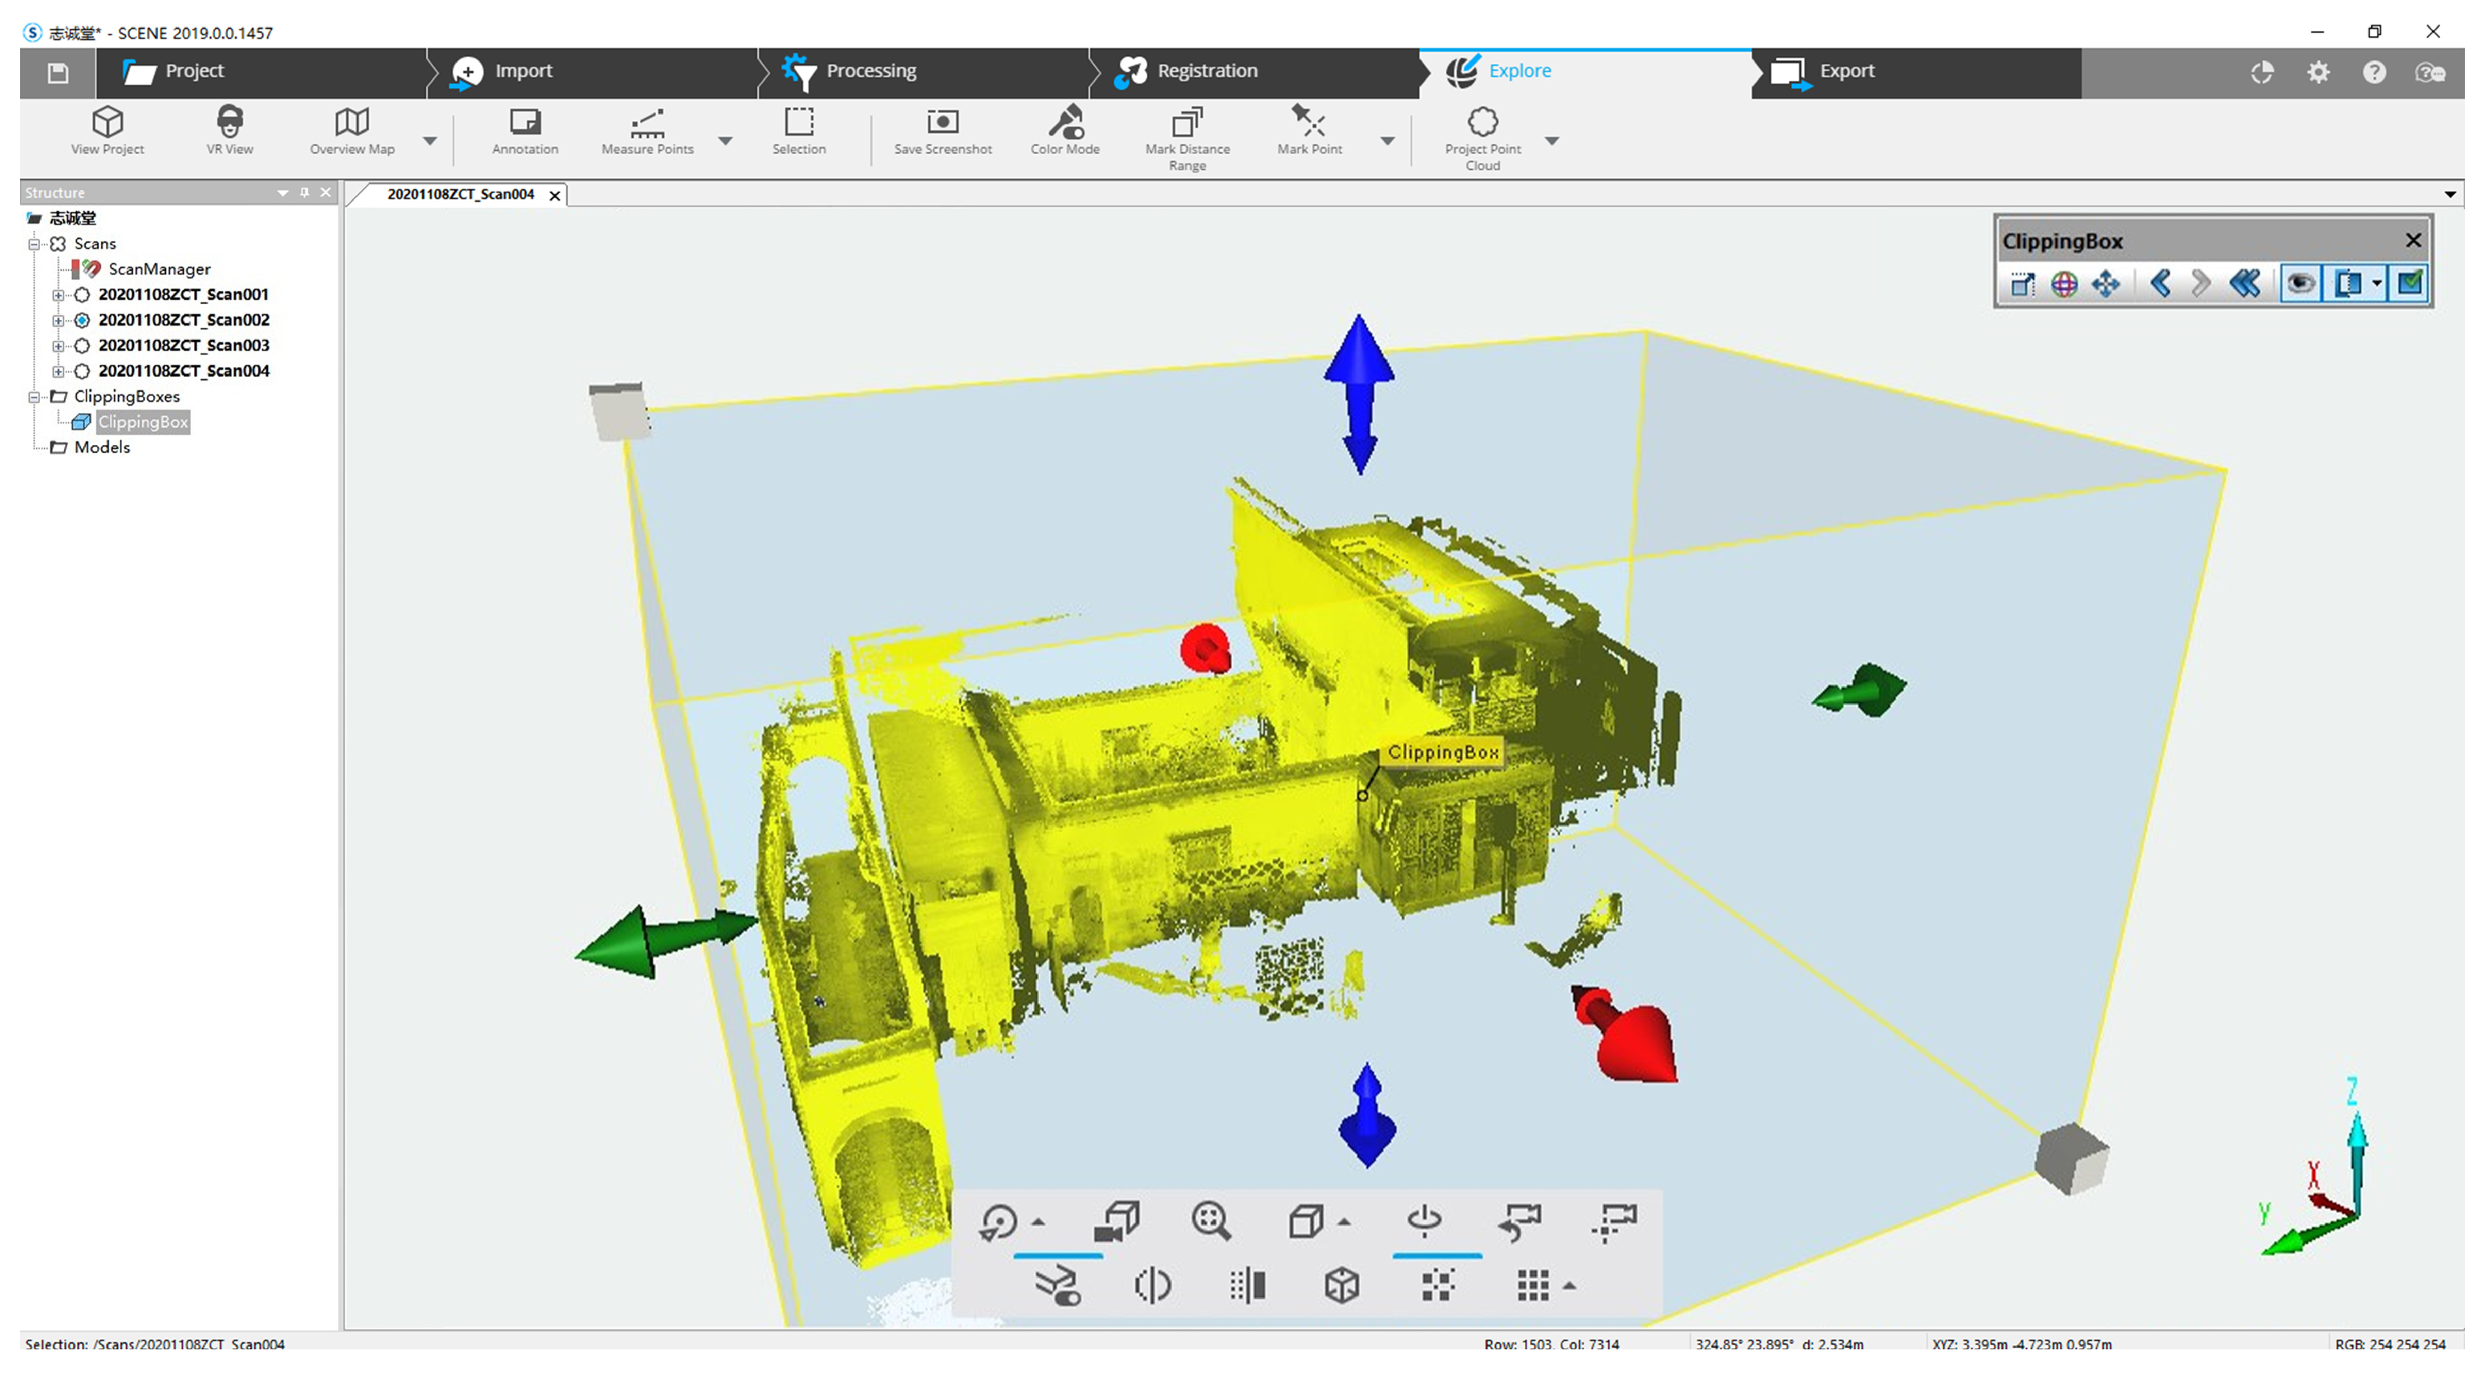
Task: Open dropdown arrow next to Overview Map
Action: [x=430, y=141]
